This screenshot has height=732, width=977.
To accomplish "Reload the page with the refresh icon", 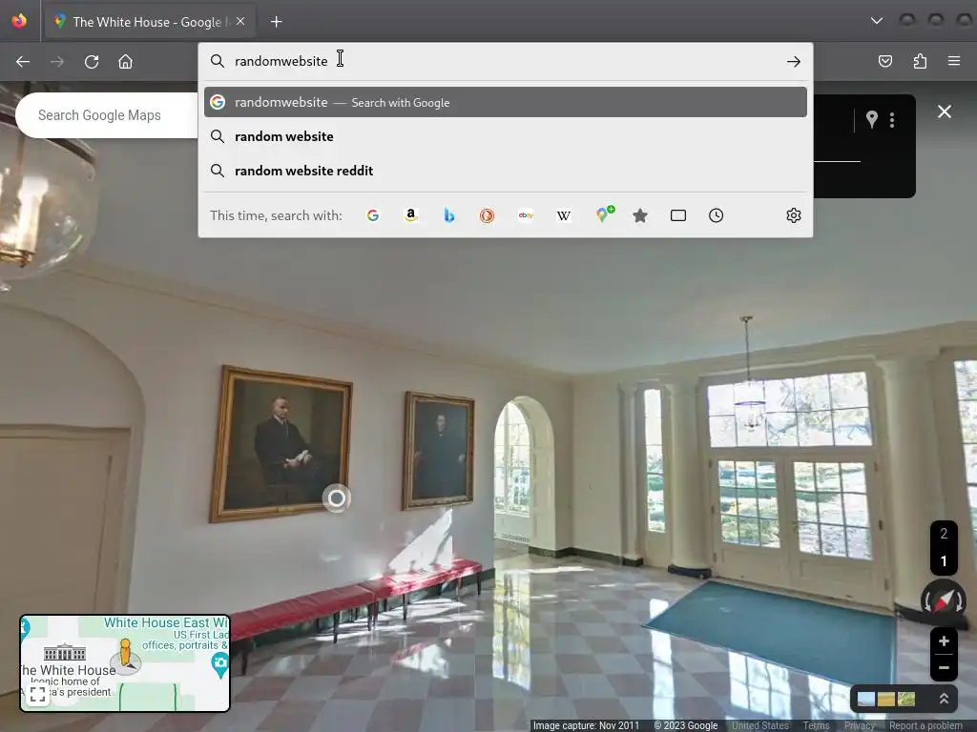I will point(92,62).
